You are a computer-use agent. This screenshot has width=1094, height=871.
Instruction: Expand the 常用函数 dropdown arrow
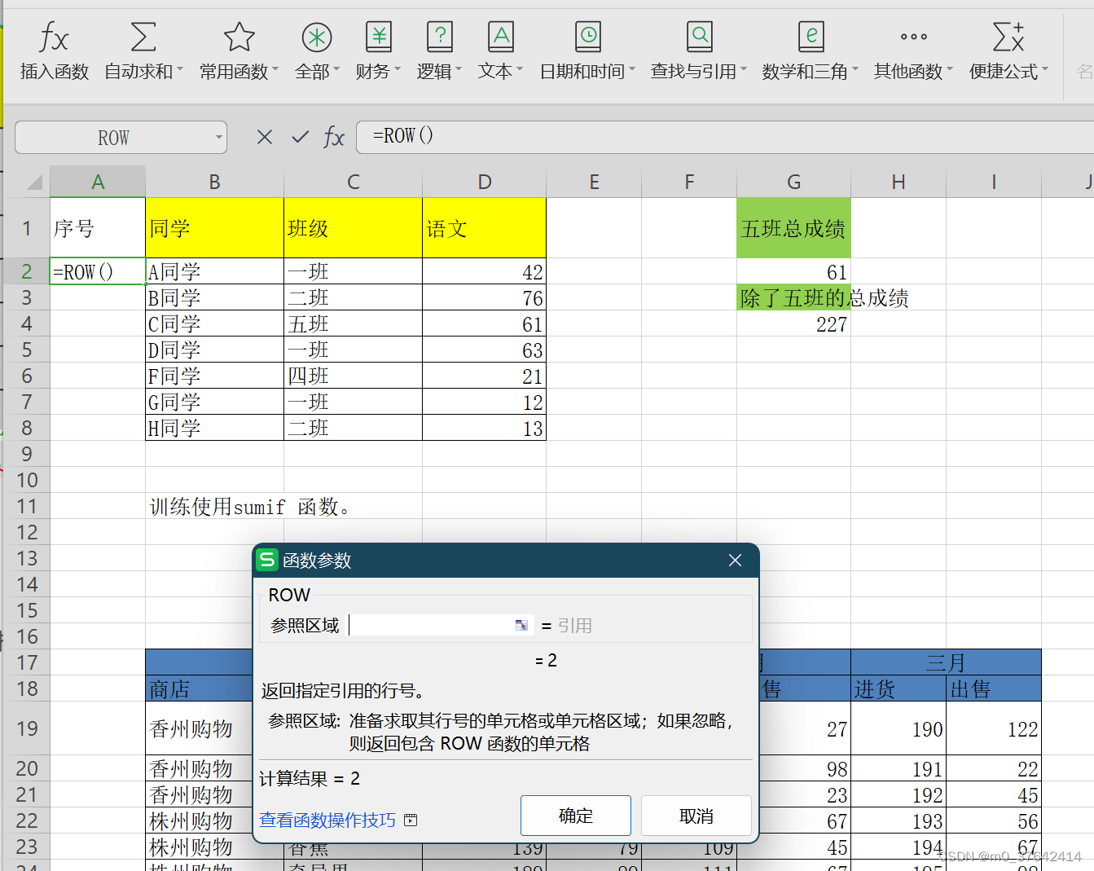click(275, 70)
